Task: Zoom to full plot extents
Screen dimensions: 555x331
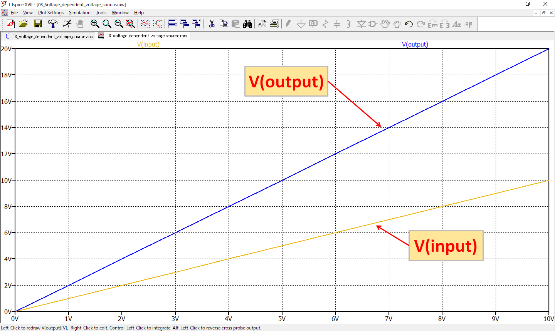Action: 131,24
